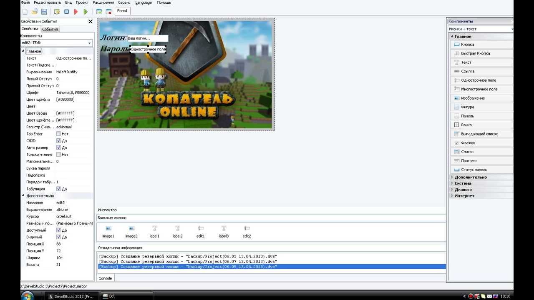Viewport: 534px width, 300px height.
Task: Collapse the Главное components group
Action: (452, 37)
